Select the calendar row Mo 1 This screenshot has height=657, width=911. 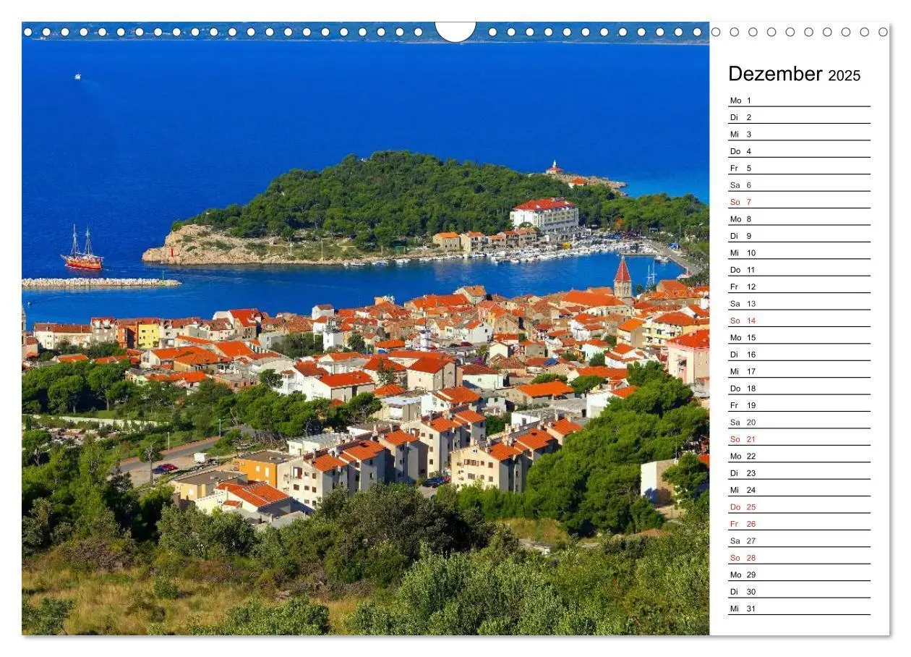[799, 101]
